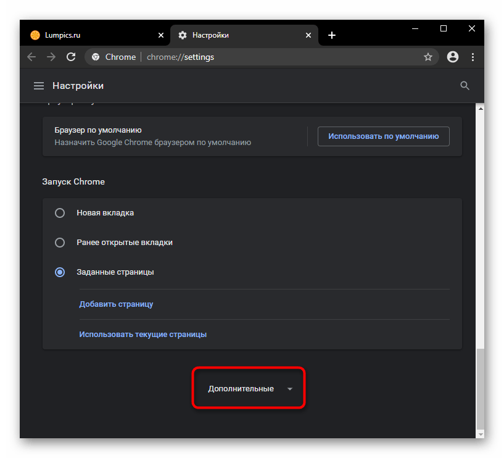
Task: Click the "Добавить страницу" link
Action: pos(116,304)
